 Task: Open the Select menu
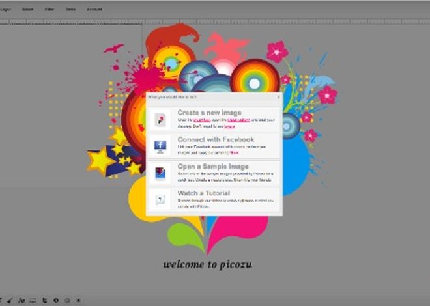[x=28, y=9]
